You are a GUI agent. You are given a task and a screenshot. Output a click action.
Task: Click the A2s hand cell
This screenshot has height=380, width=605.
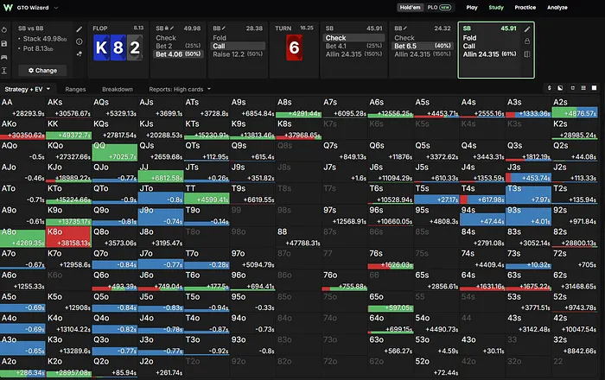coord(575,108)
